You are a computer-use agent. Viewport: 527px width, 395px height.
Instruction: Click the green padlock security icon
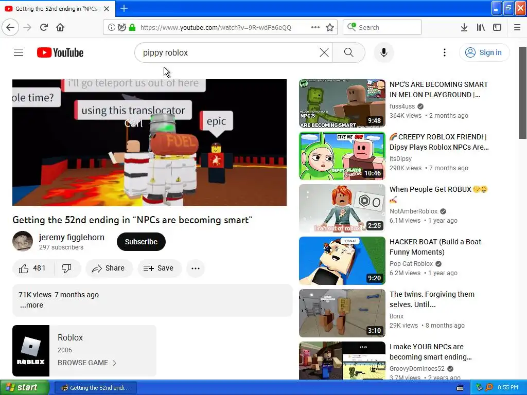(x=132, y=27)
